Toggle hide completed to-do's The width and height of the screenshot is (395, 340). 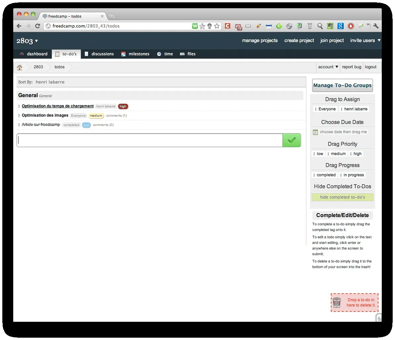pyautogui.click(x=342, y=197)
